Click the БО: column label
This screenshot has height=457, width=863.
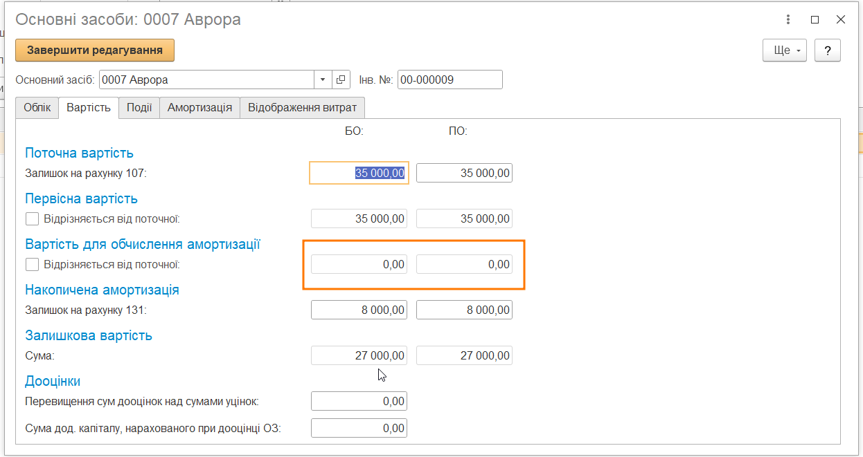(354, 131)
